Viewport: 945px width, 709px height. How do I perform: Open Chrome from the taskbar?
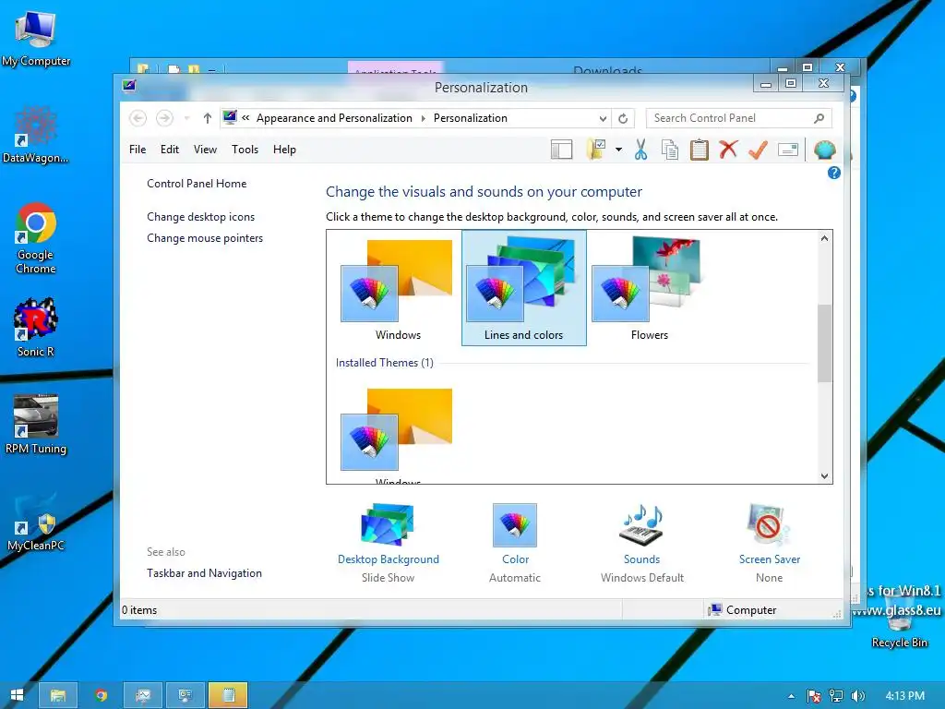click(101, 695)
